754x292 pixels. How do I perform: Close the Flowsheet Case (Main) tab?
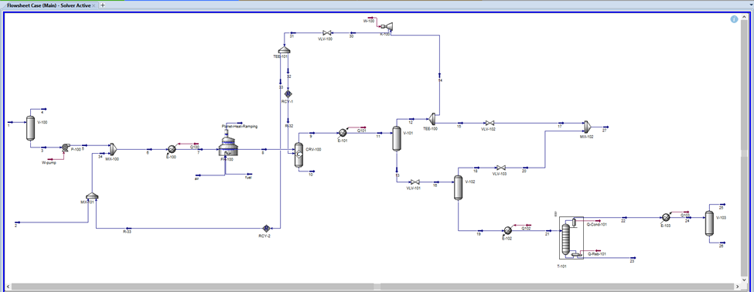point(94,5)
